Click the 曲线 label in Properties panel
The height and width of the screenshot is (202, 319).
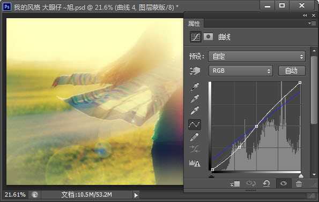[224, 37]
